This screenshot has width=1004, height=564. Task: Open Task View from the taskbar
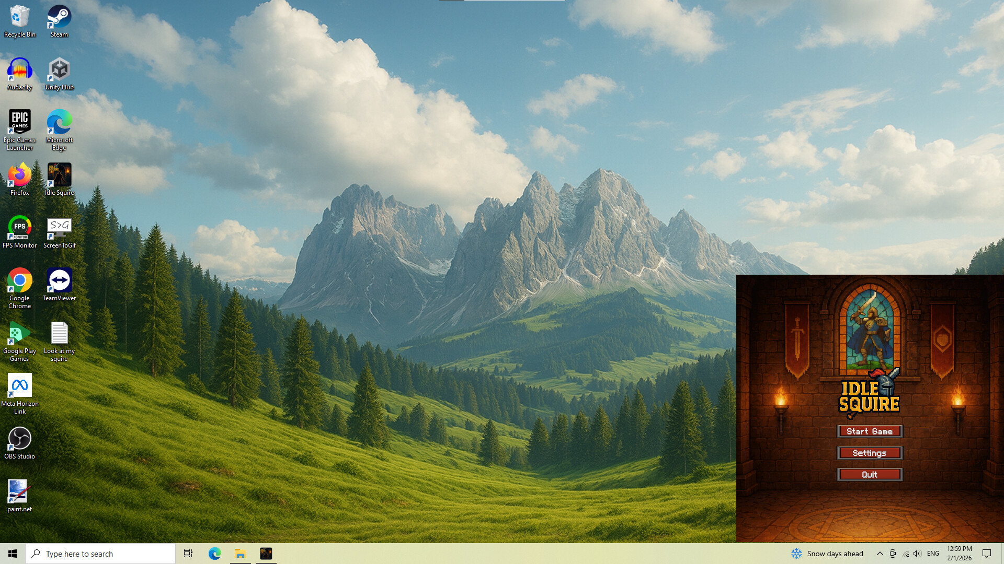(188, 554)
